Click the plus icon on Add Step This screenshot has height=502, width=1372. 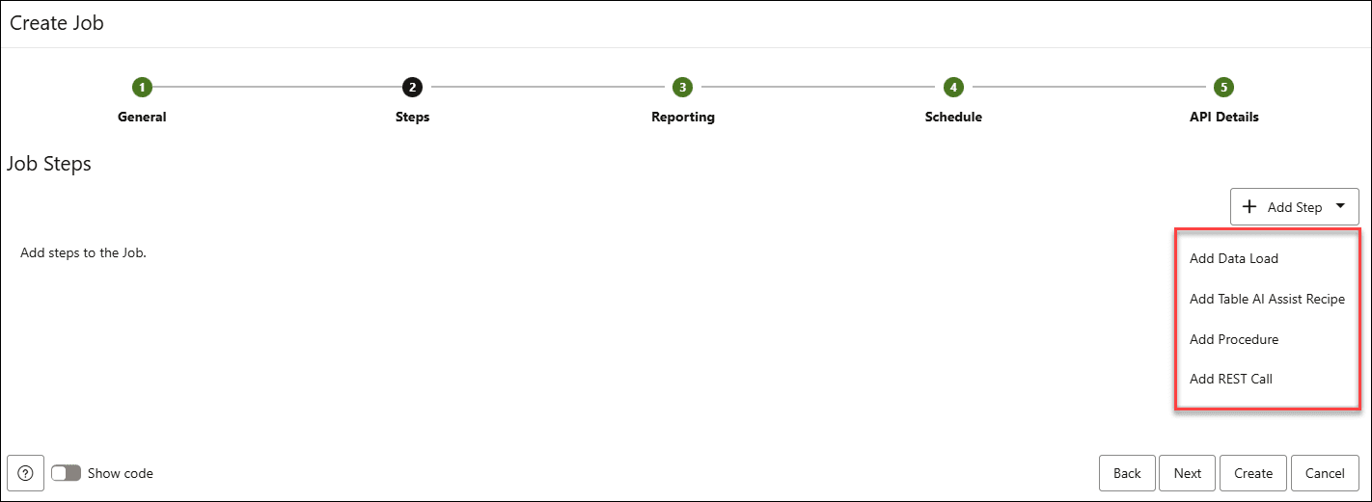point(1249,207)
